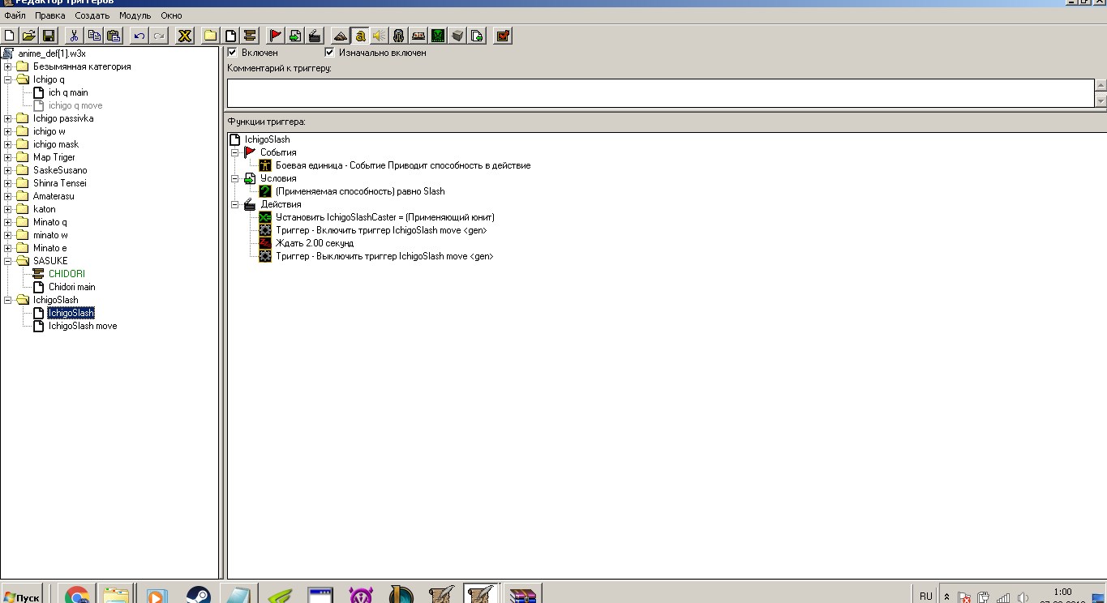
Task: Add a new trigger comment icon
Action: [x=250, y=36]
